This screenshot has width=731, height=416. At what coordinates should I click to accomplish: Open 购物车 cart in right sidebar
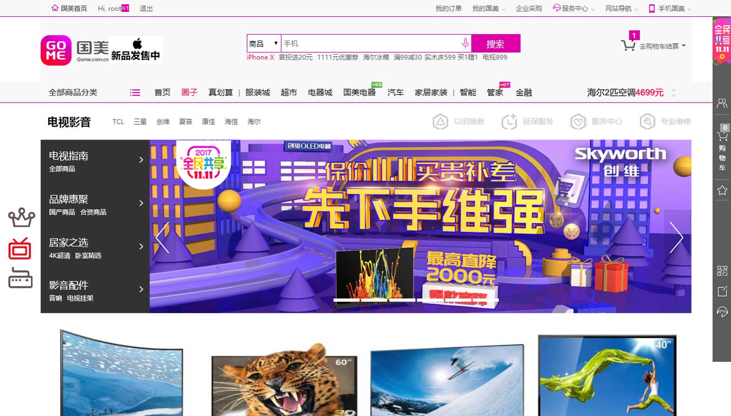pyautogui.click(x=722, y=149)
